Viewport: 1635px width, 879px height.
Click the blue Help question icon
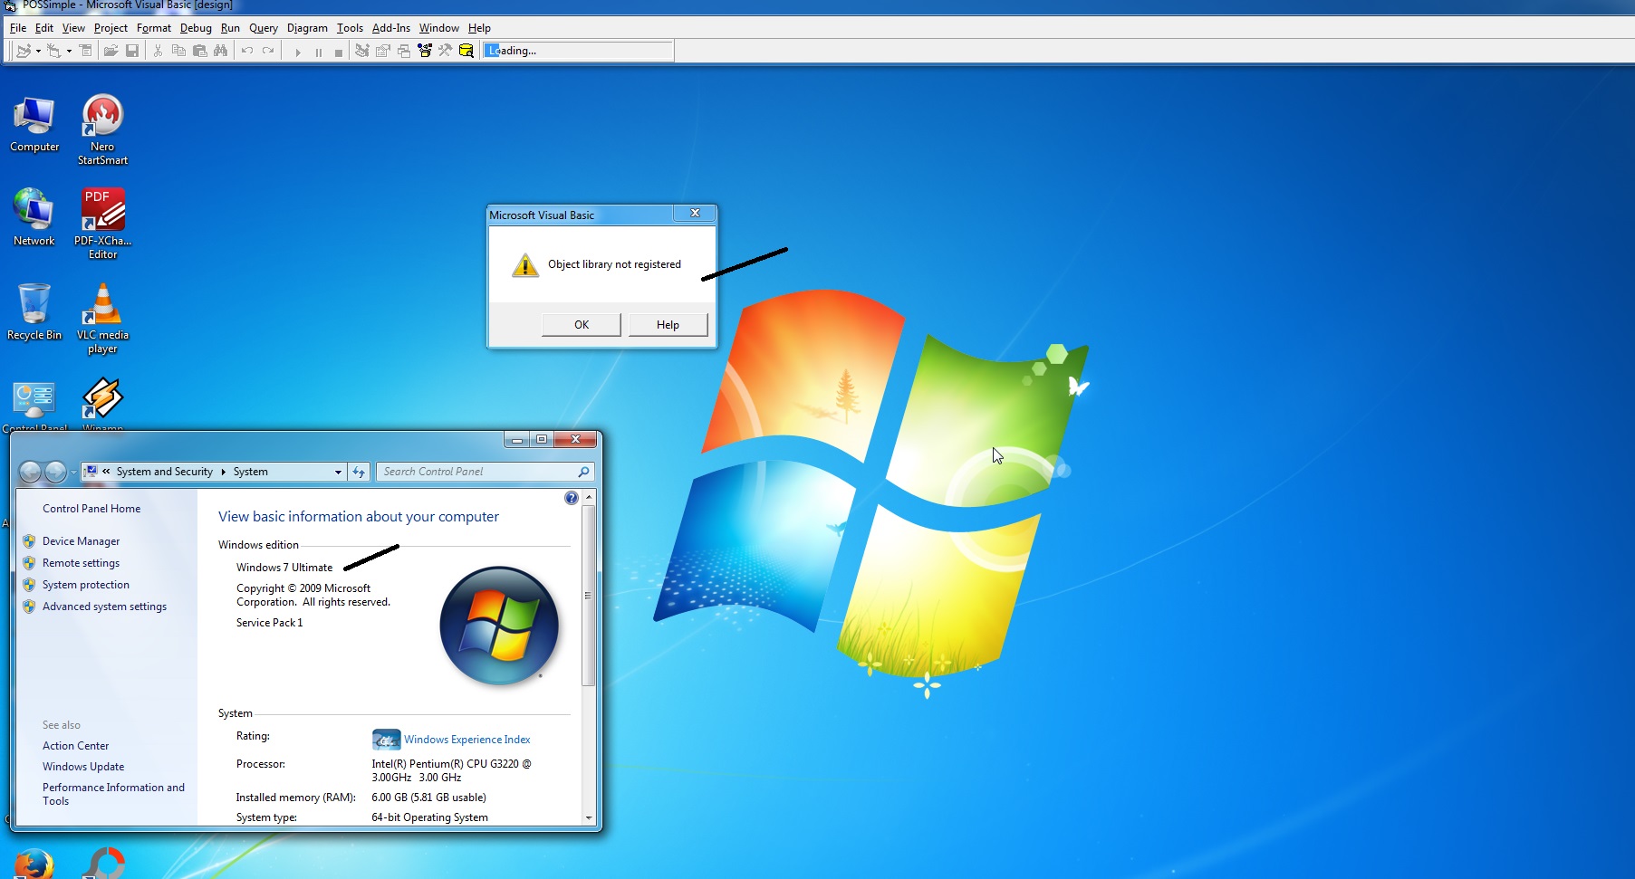pos(571,498)
